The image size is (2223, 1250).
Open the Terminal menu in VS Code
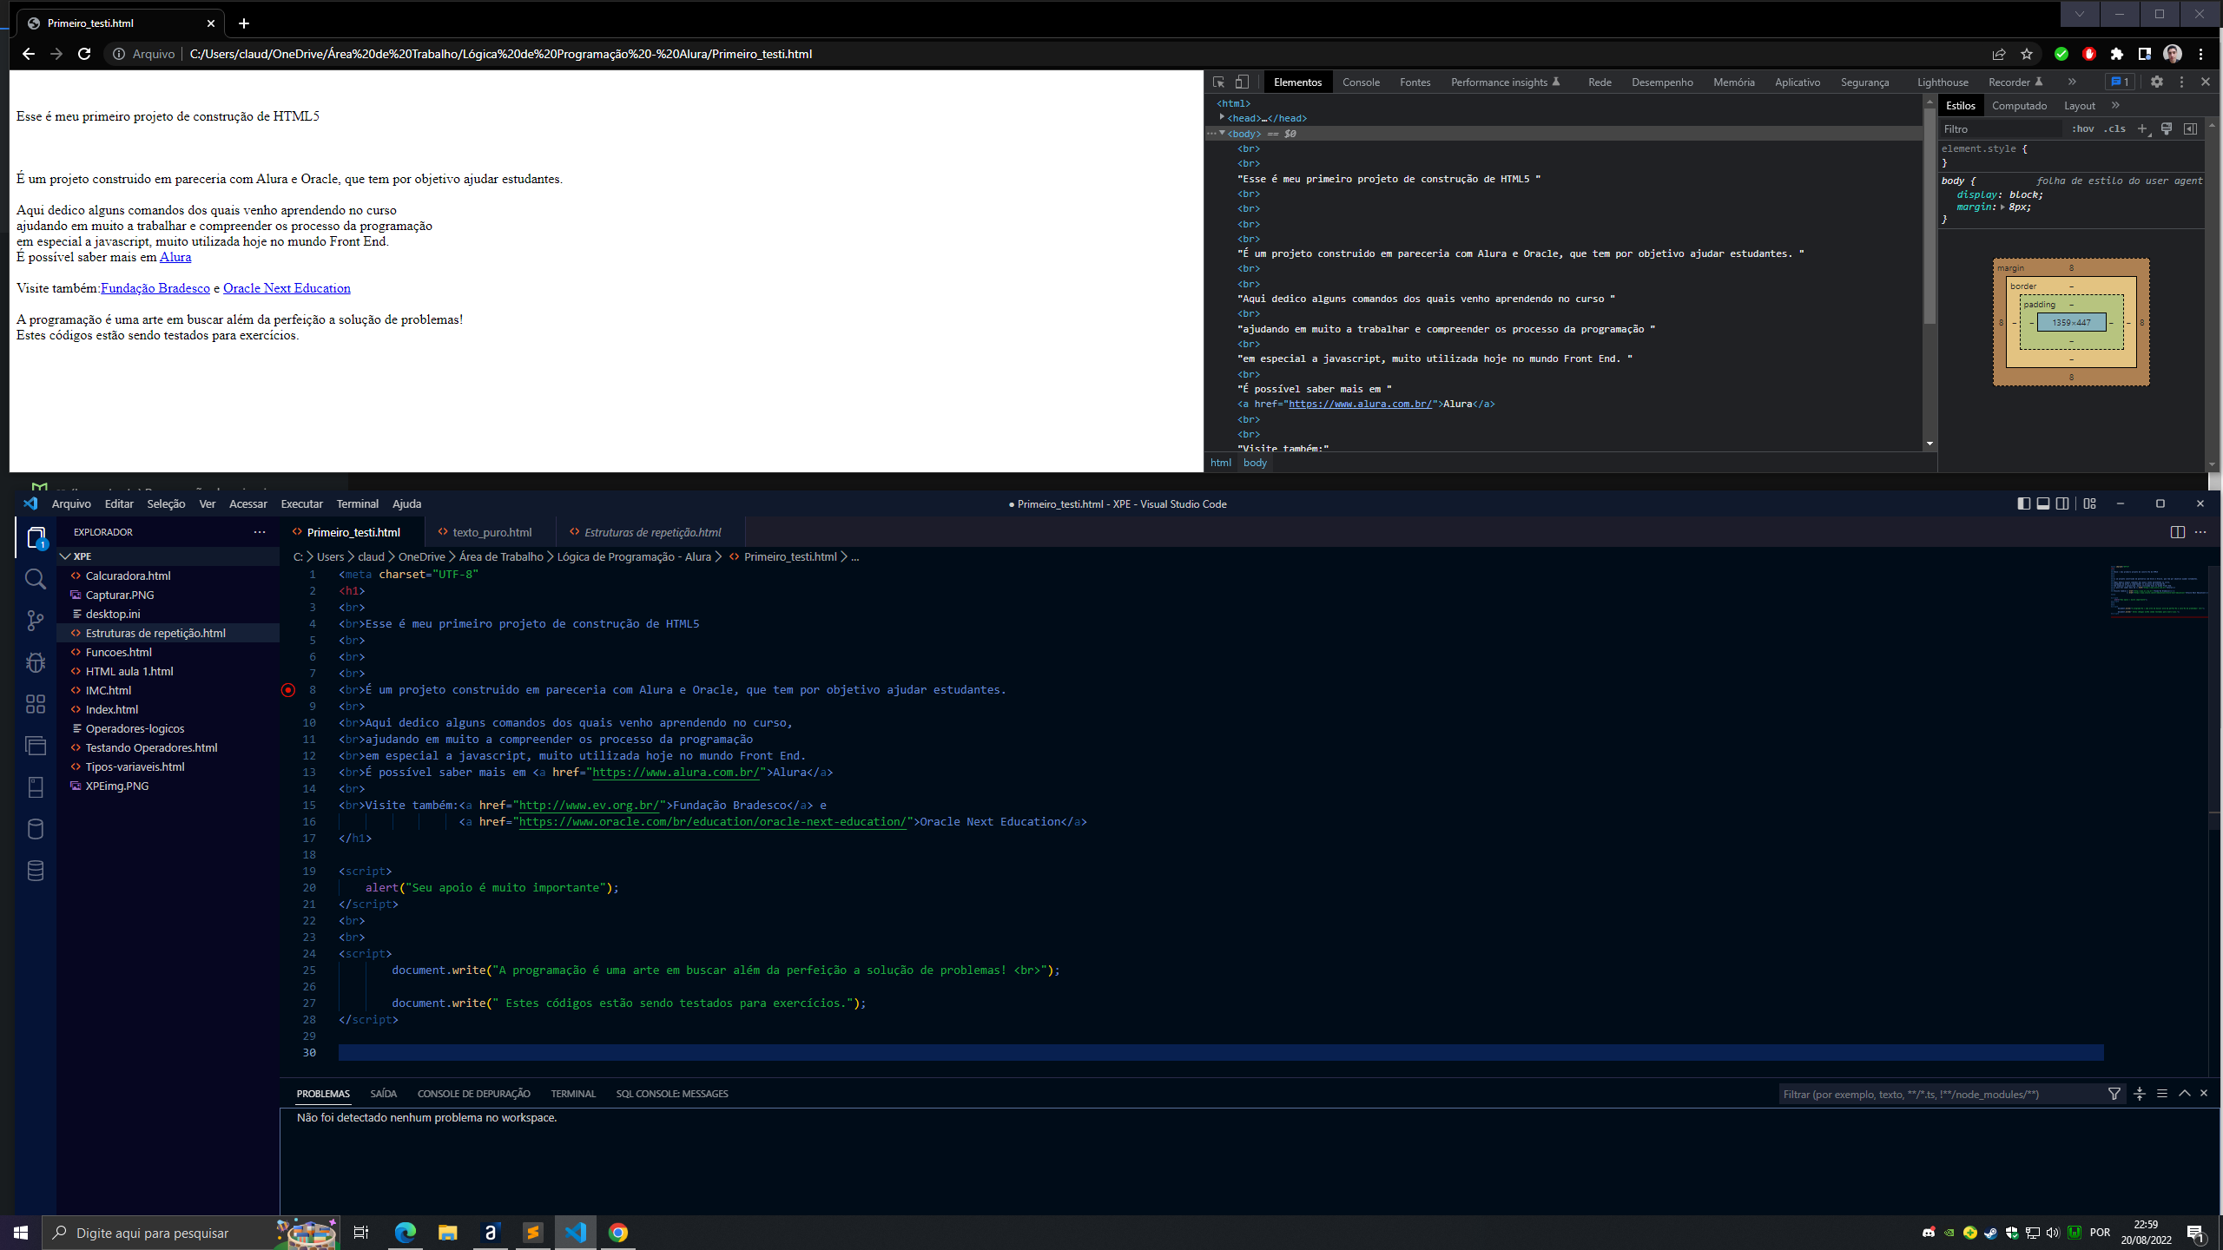pyautogui.click(x=357, y=503)
